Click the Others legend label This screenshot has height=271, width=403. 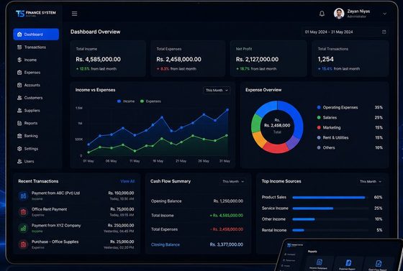click(x=329, y=147)
